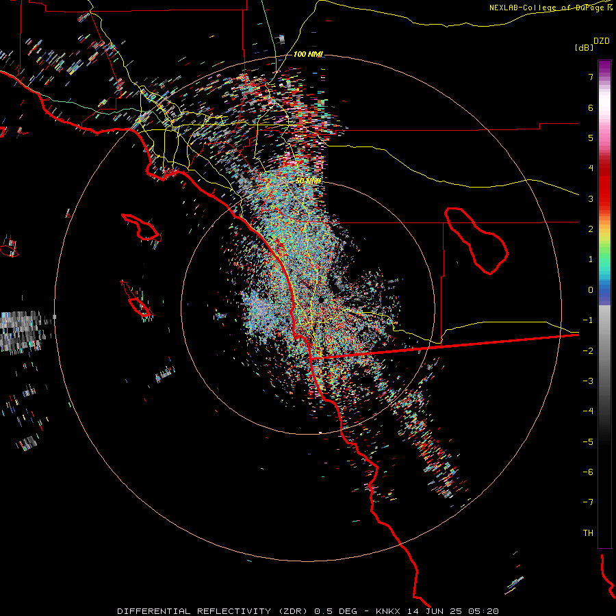Select the -7 value on color scale
The image size is (616, 616).
(x=588, y=502)
